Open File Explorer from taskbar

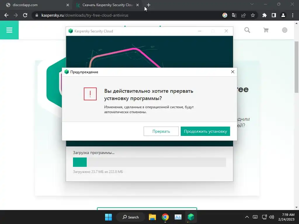(x=152, y=217)
